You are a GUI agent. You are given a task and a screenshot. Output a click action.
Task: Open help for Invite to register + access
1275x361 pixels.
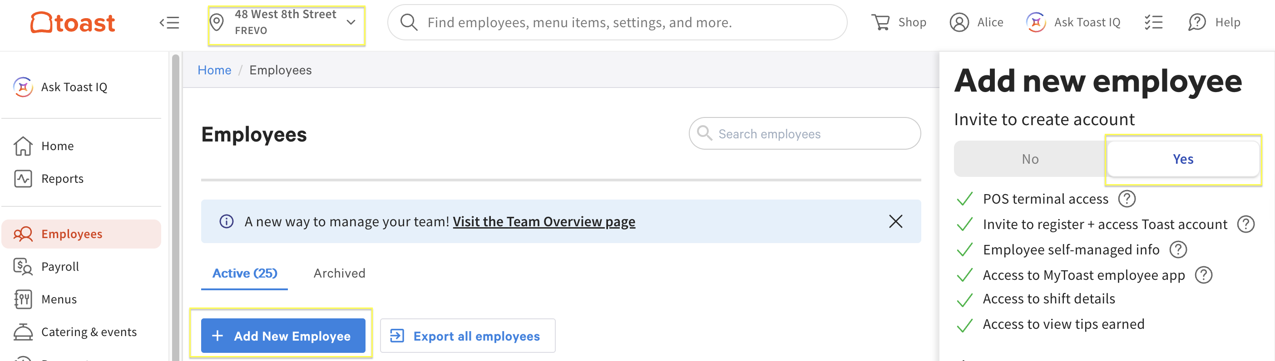pos(1246,224)
